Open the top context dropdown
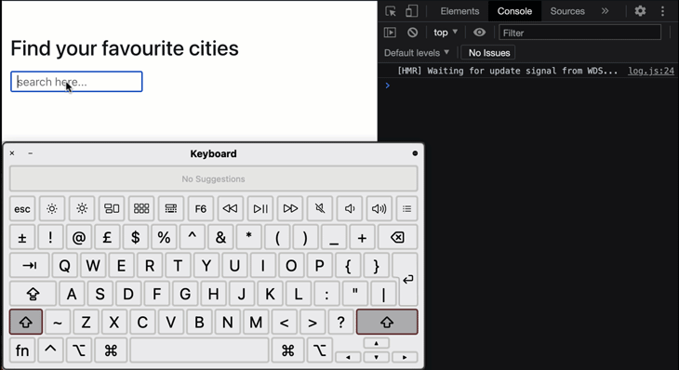This screenshot has width=679, height=370. point(446,33)
